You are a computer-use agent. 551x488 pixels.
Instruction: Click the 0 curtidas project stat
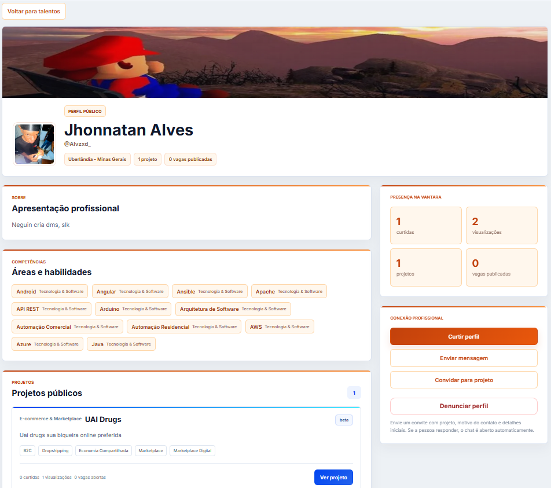pyautogui.click(x=30, y=477)
